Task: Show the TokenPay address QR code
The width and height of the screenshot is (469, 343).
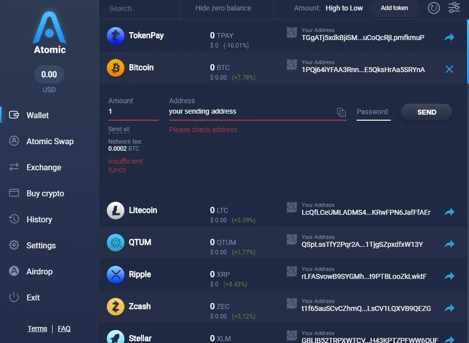Action: coord(292,33)
